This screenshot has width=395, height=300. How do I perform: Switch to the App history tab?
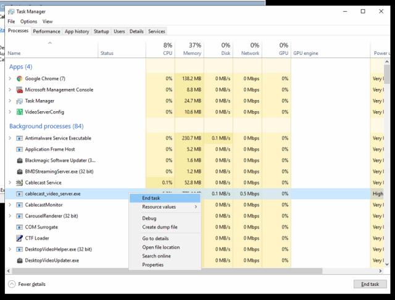point(77,31)
